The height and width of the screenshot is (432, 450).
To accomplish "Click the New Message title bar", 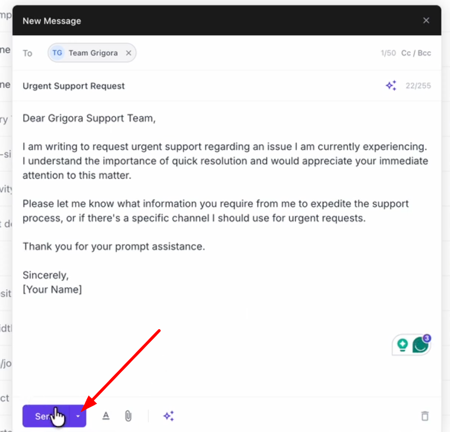I will (x=52, y=21).
